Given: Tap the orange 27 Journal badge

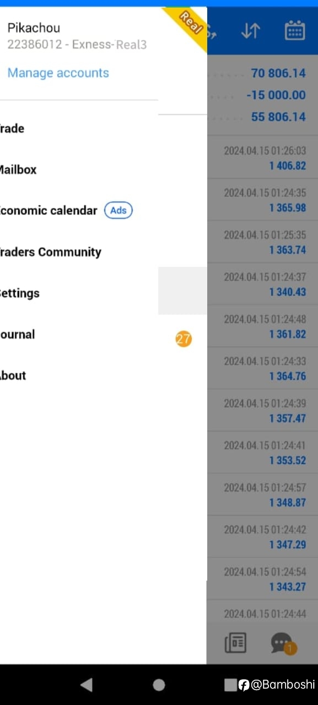Looking at the screenshot, I should click(x=184, y=339).
